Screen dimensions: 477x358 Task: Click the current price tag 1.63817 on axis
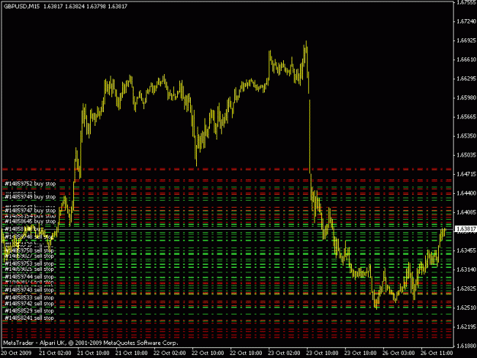click(466, 229)
